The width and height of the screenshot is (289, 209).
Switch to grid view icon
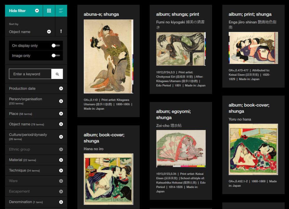(49, 11)
